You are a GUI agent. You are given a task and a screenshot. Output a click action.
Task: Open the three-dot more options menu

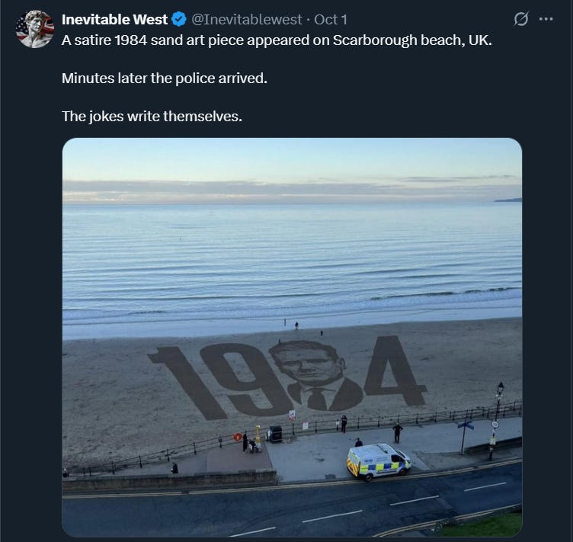click(546, 19)
